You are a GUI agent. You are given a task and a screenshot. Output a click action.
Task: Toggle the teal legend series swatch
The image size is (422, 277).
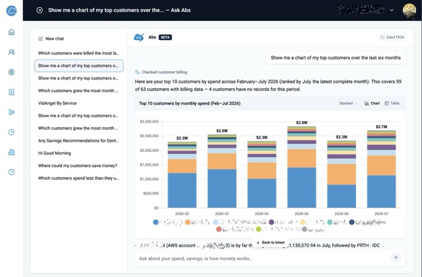(x=330, y=222)
